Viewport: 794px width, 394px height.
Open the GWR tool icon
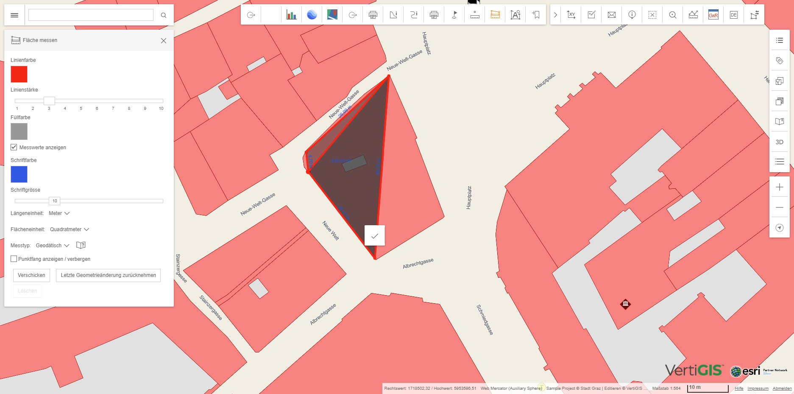713,15
